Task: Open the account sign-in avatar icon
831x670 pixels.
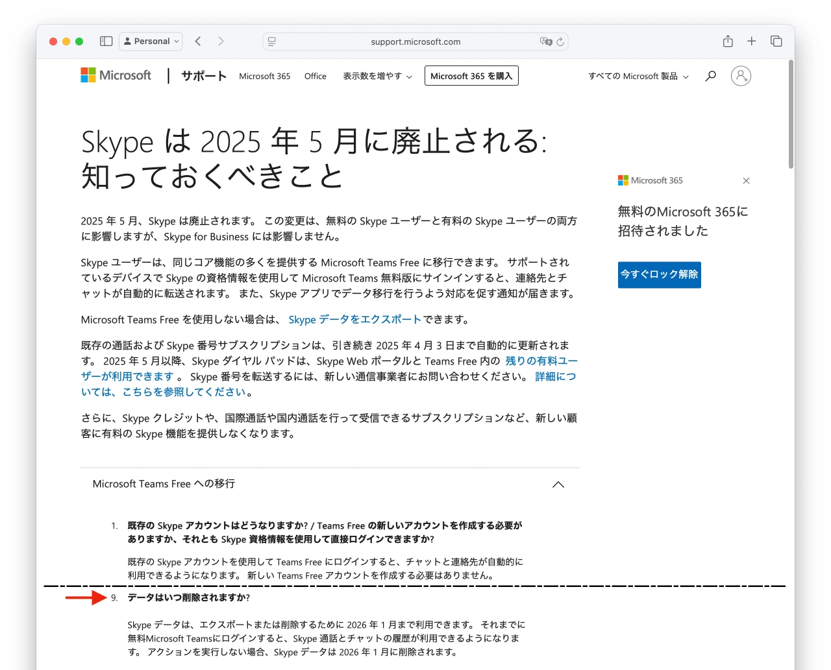Action: pos(741,76)
